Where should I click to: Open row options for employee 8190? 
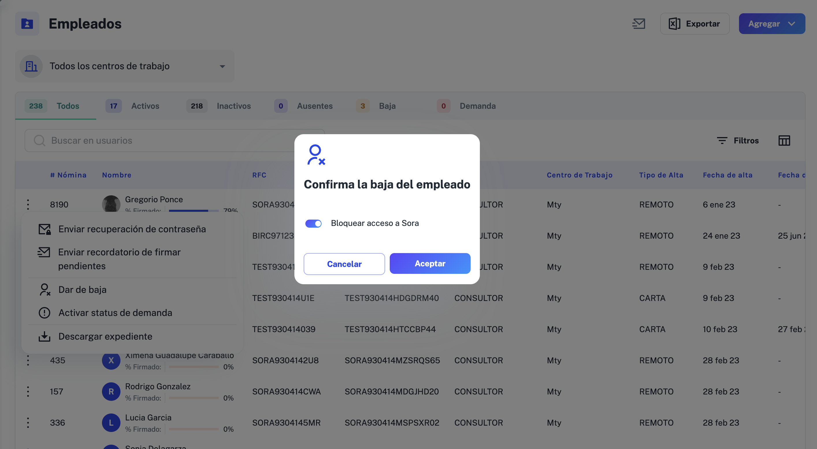pos(28,204)
